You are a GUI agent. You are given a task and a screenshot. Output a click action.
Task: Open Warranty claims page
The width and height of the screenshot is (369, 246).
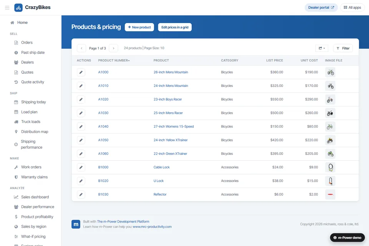click(31, 177)
